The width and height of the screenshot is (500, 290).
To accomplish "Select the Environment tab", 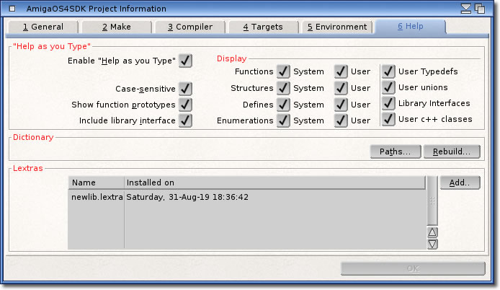I will pos(336,27).
